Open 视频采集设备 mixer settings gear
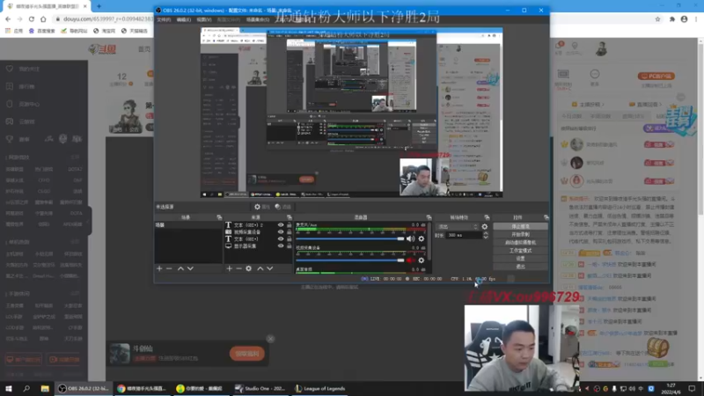704x396 pixels. pos(422,260)
